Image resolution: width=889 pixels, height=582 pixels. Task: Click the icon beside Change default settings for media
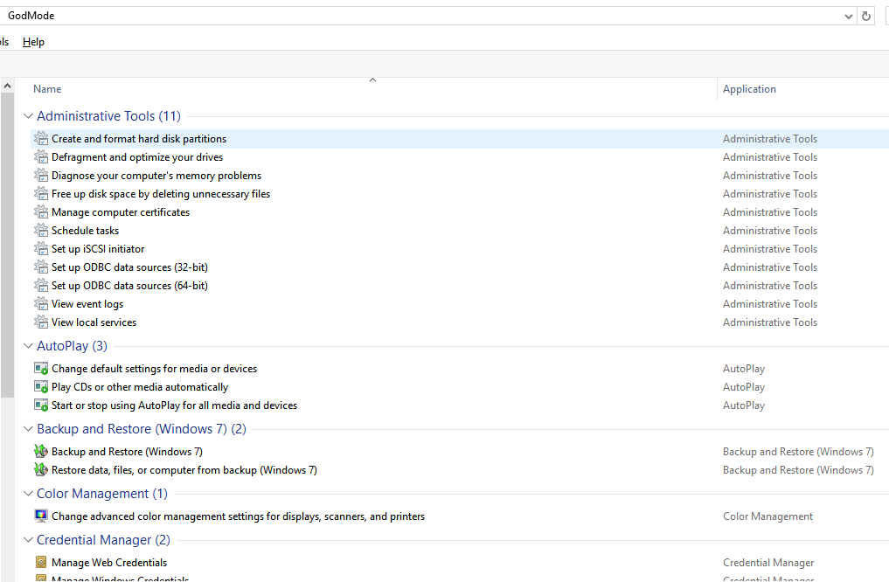pyautogui.click(x=41, y=369)
